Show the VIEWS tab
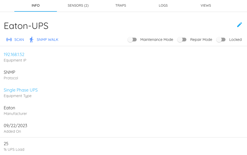The image size is (247, 155). click(206, 6)
